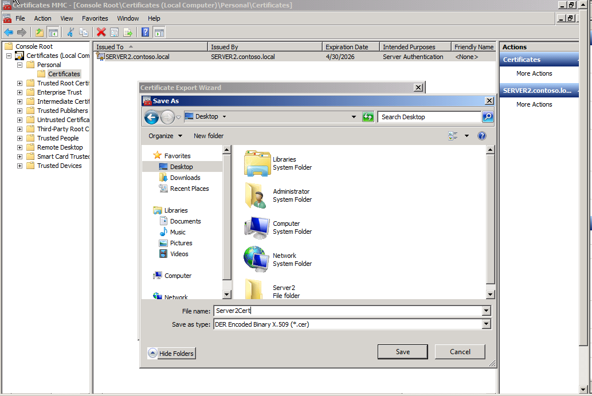This screenshot has width=592, height=396.
Task: Click the search magnifier icon in Save As
Action: (x=488, y=117)
